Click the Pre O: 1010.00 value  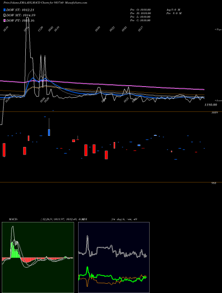tap(140, 10)
